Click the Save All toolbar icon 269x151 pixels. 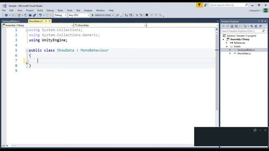[34, 15]
